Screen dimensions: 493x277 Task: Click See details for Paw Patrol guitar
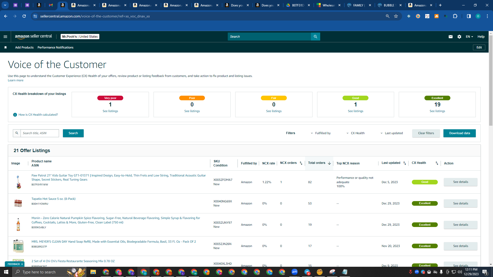coord(461,182)
